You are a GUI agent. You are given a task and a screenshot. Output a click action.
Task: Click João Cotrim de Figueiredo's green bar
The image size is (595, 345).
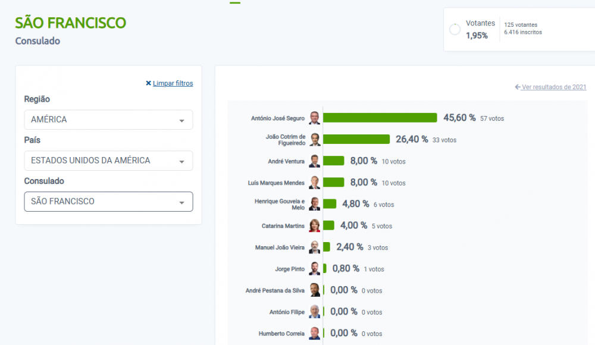click(x=356, y=139)
